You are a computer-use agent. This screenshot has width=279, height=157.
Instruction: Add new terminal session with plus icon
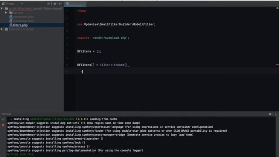pos(3,120)
